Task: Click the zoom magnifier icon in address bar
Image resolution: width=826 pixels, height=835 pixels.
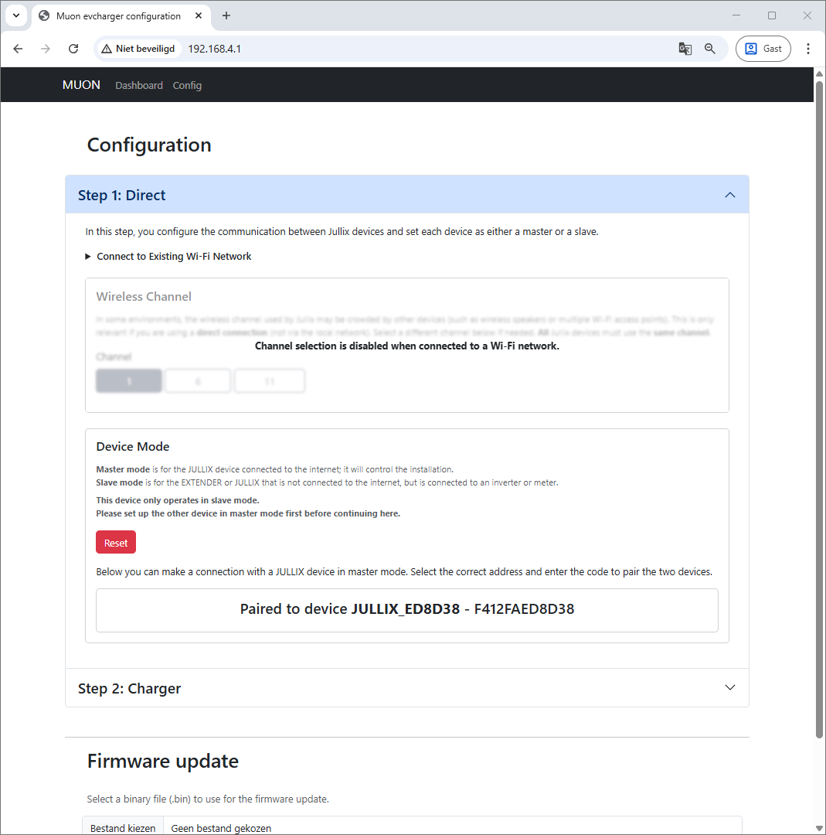Action: 710,49
